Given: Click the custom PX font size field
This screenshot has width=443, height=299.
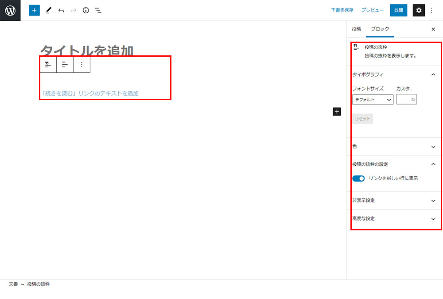Looking at the screenshot, I should [406, 99].
